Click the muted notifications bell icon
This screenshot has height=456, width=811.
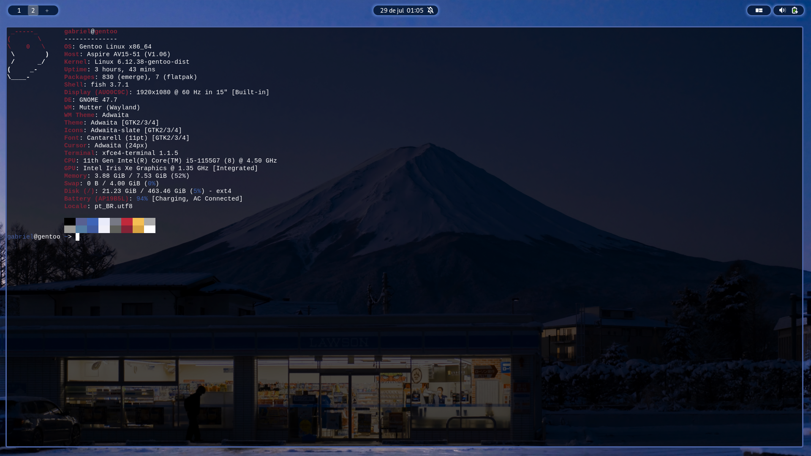(x=430, y=11)
